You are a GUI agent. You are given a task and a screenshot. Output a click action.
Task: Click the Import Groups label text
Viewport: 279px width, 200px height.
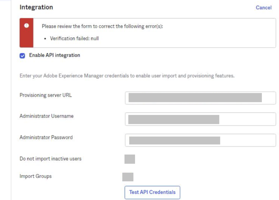pyautogui.click(x=35, y=176)
